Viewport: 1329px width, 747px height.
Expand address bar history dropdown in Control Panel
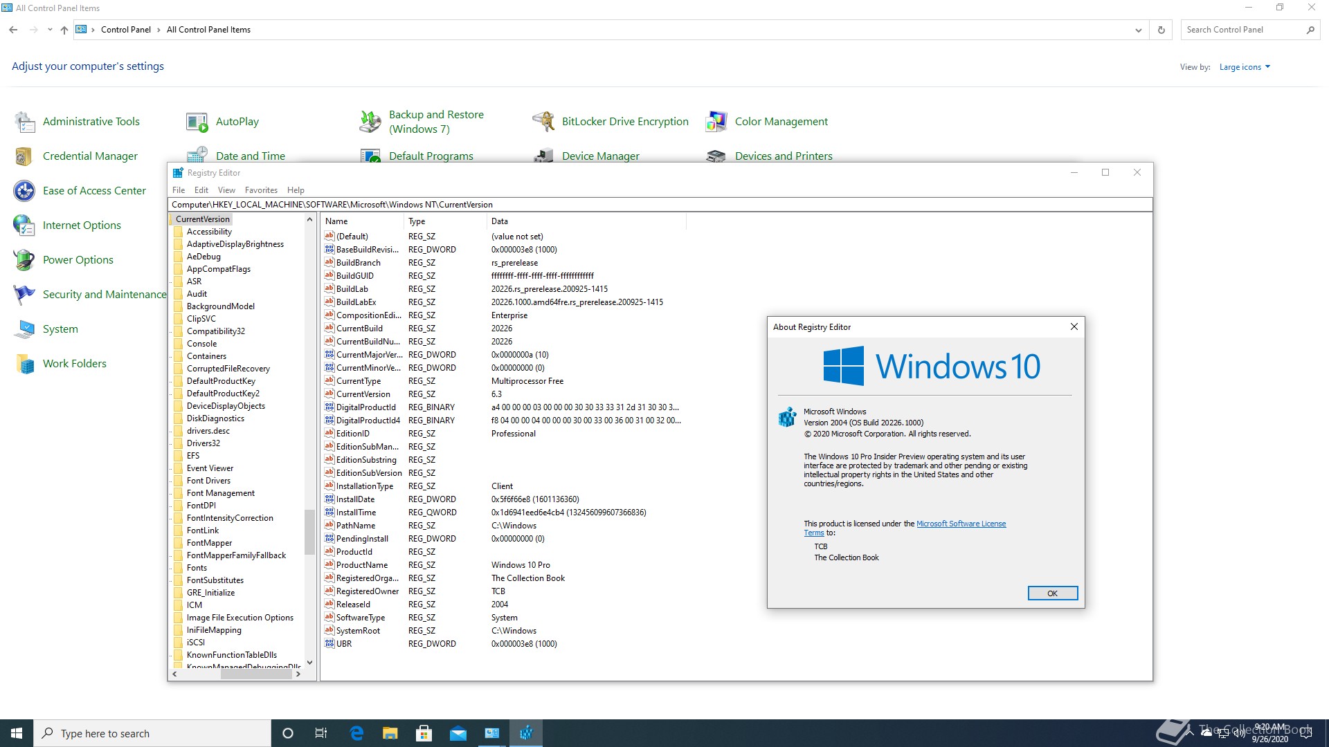1138,30
